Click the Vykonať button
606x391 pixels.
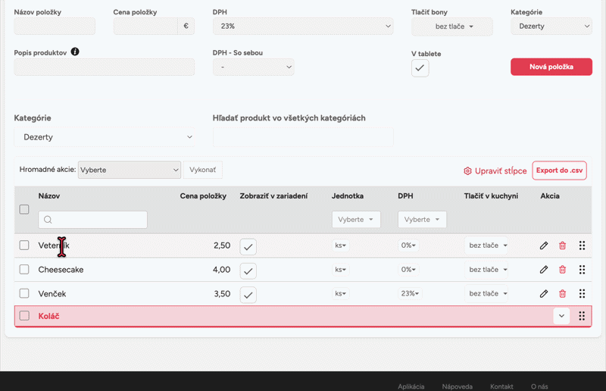pos(203,170)
